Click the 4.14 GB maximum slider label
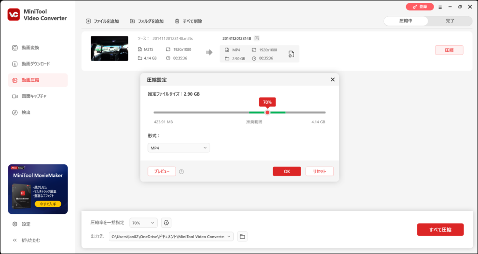Screen dimensions: 478x254 (318, 122)
